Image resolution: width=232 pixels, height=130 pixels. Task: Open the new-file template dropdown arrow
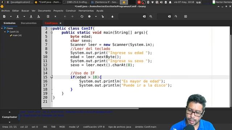tap(11, 17)
